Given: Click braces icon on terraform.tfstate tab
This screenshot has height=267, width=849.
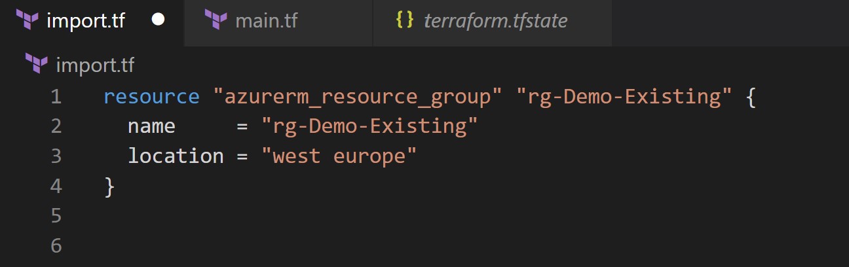Looking at the screenshot, I should [405, 20].
